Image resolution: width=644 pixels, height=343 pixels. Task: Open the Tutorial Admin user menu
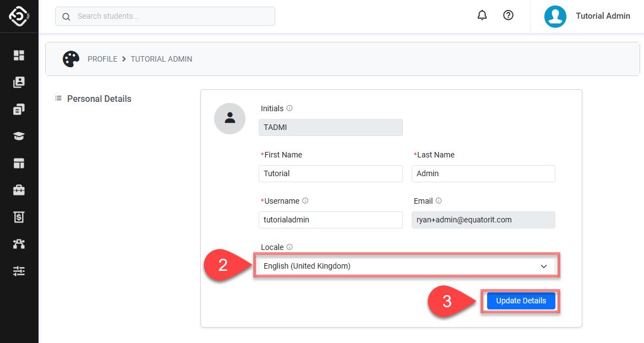(587, 16)
